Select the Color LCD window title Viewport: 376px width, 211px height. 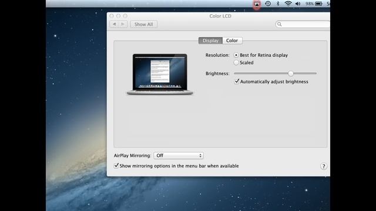[x=220, y=16]
